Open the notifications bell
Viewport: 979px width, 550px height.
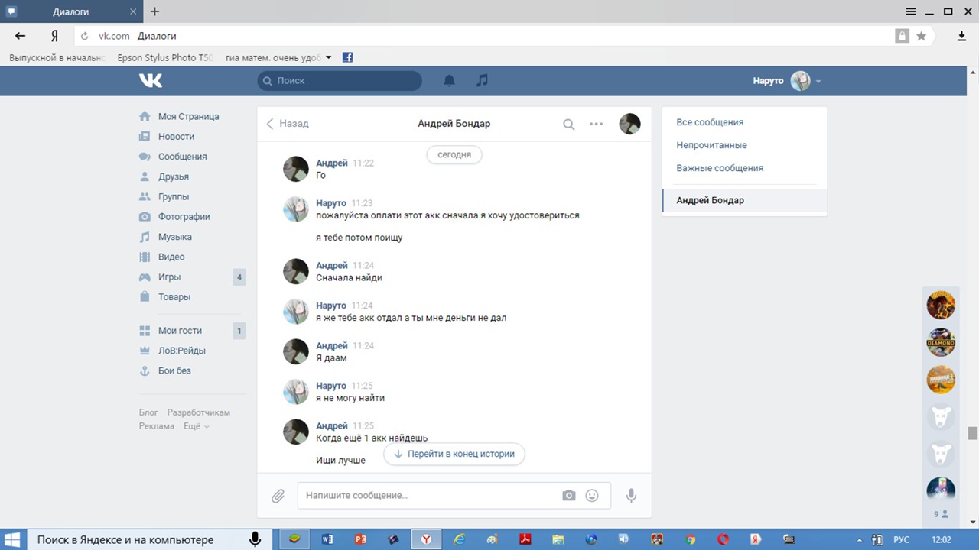450,80
